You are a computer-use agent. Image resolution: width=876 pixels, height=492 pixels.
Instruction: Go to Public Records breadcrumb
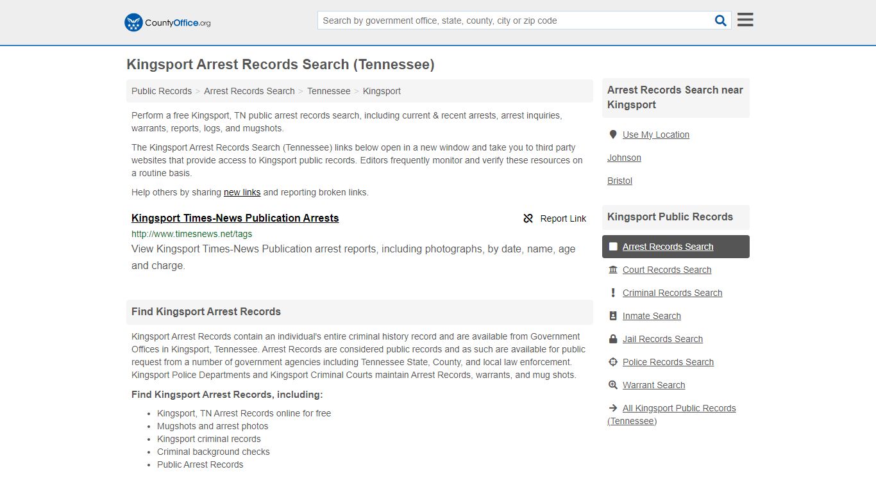pos(162,91)
